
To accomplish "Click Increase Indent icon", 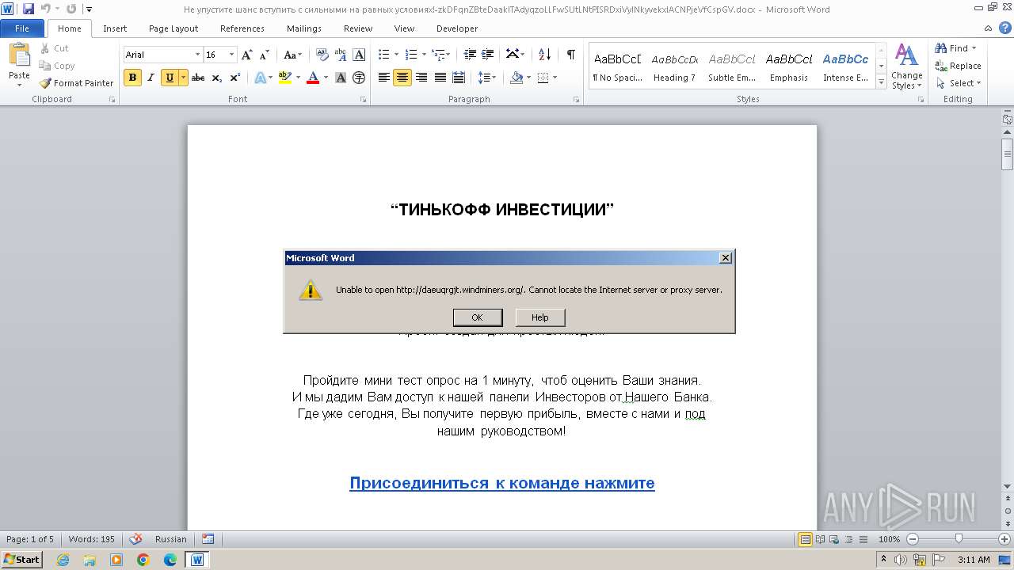I will tap(488, 55).
